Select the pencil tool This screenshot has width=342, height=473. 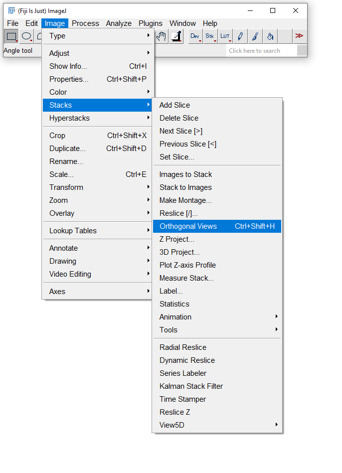(240, 36)
